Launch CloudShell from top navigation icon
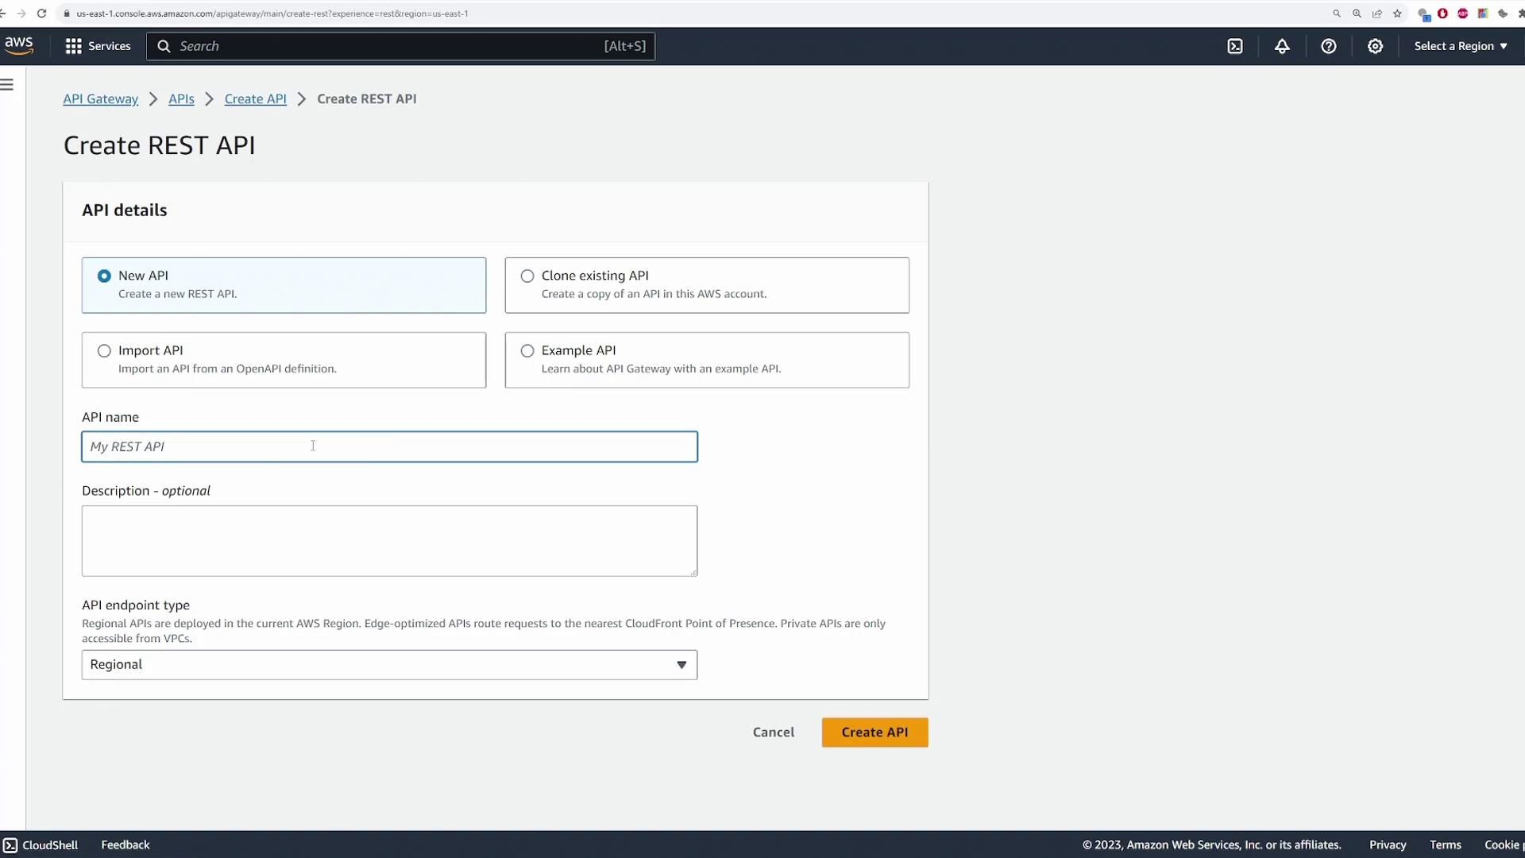1525x858 pixels. click(1235, 46)
